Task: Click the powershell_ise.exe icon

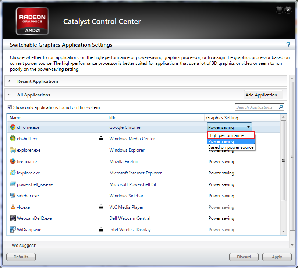Action: [x=13, y=184]
